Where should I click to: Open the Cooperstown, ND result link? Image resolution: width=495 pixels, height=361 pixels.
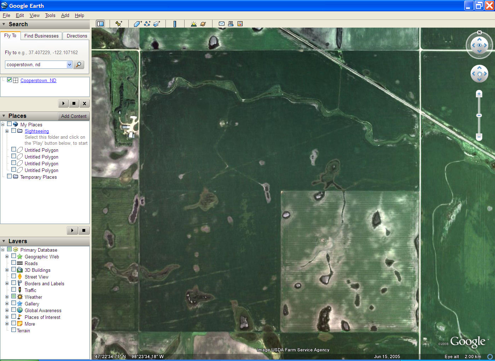pyautogui.click(x=38, y=80)
